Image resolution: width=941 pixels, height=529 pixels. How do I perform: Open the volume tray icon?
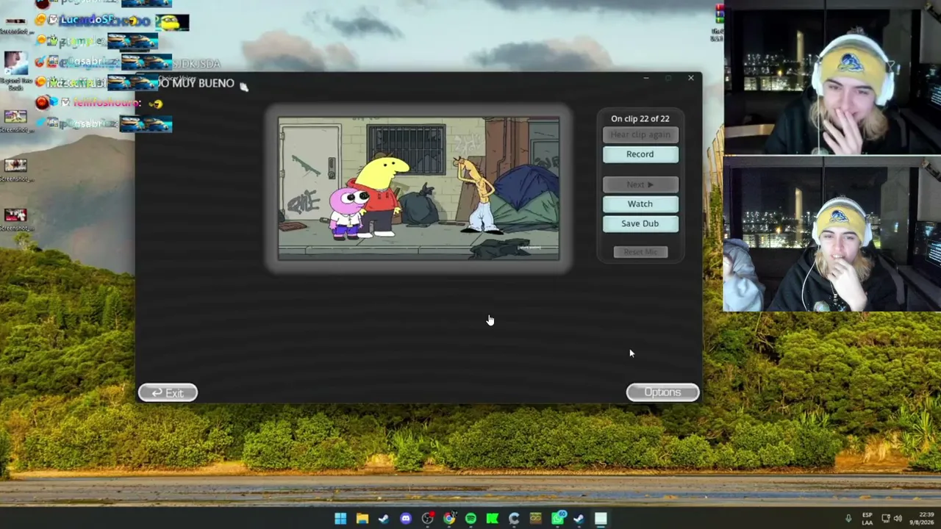click(x=898, y=519)
